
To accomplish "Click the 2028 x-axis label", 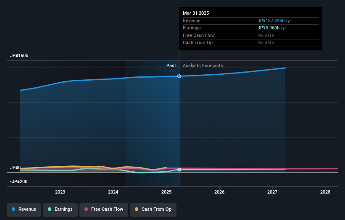I will [325, 192].
